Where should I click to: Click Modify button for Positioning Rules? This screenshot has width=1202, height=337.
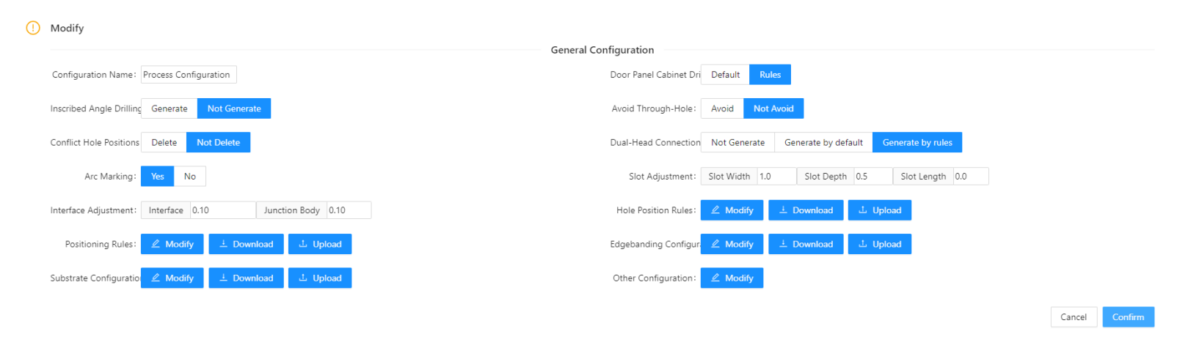tap(172, 244)
